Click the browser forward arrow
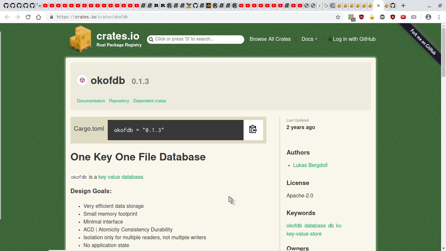Viewport: 446px width, 251px height. tap(18, 17)
